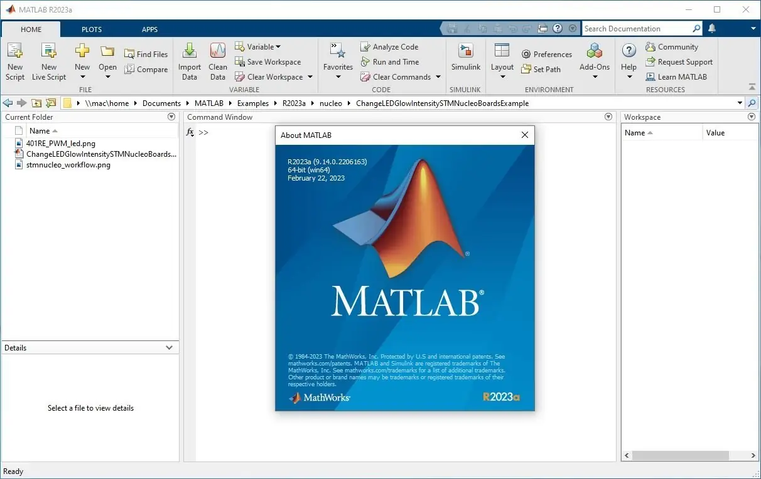Click the address bar search icon
This screenshot has width=761, height=479.
pyautogui.click(x=752, y=103)
